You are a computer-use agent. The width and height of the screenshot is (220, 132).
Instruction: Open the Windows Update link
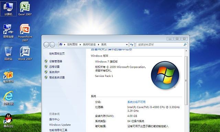click(60, 125)
